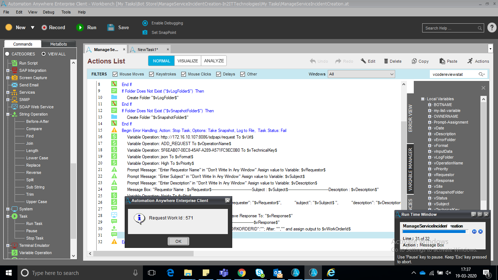Close the ManageSe... tab
498x280 pixels.
point(124,49)
